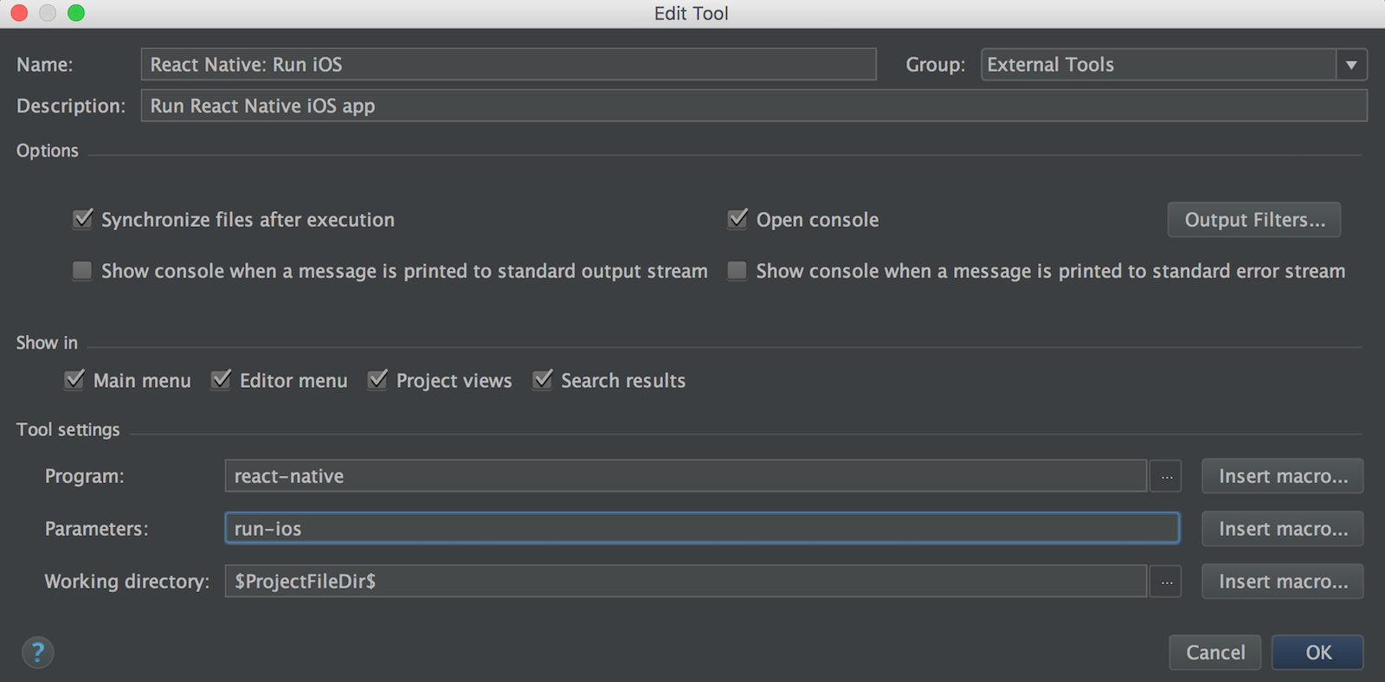Insert macro for Parameters field
The height and width of the screenshot is (682, 1385).
point(1283,529)
